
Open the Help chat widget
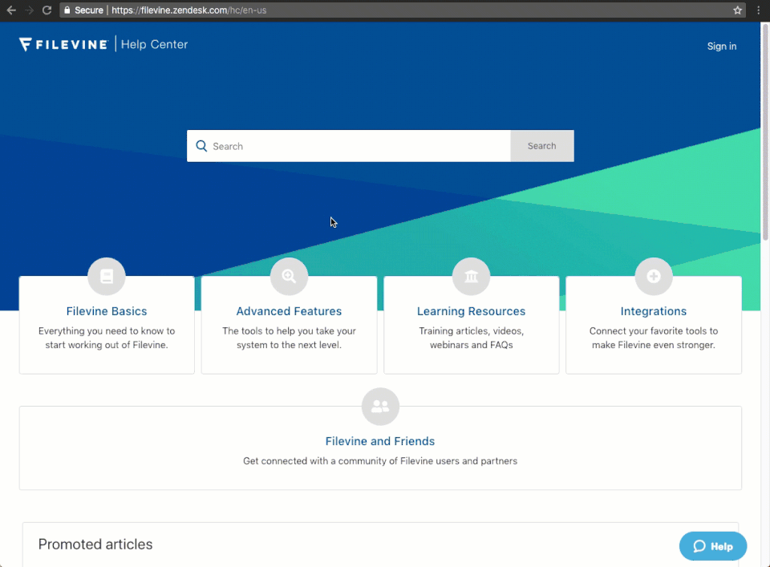pos(713,546)
